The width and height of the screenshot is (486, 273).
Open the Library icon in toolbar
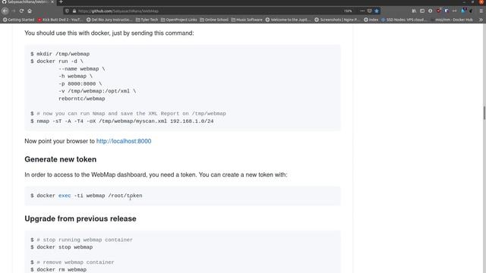click(x=414, y=11)
